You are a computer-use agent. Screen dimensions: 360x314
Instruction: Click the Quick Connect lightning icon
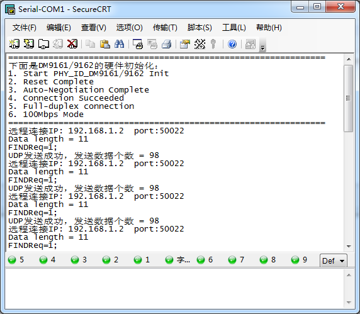point(29,44)
